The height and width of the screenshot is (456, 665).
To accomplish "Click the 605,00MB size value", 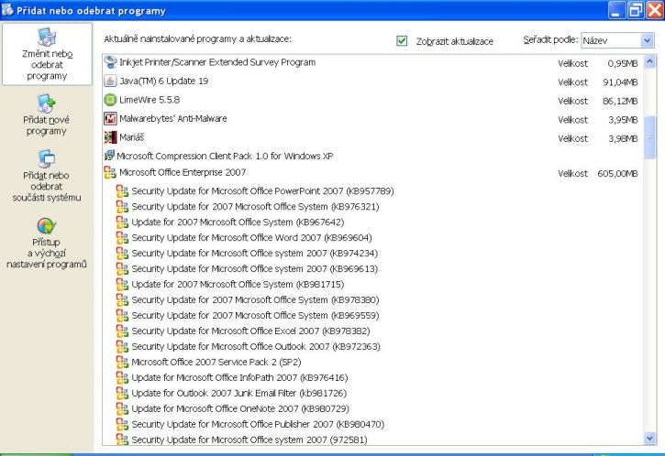I will pos(617,174).
